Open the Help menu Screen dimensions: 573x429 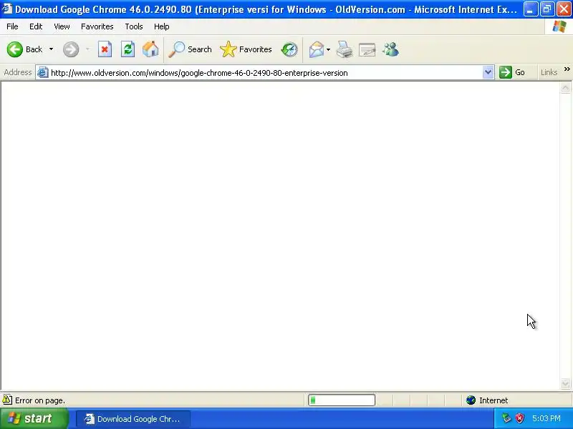(162, 26)
